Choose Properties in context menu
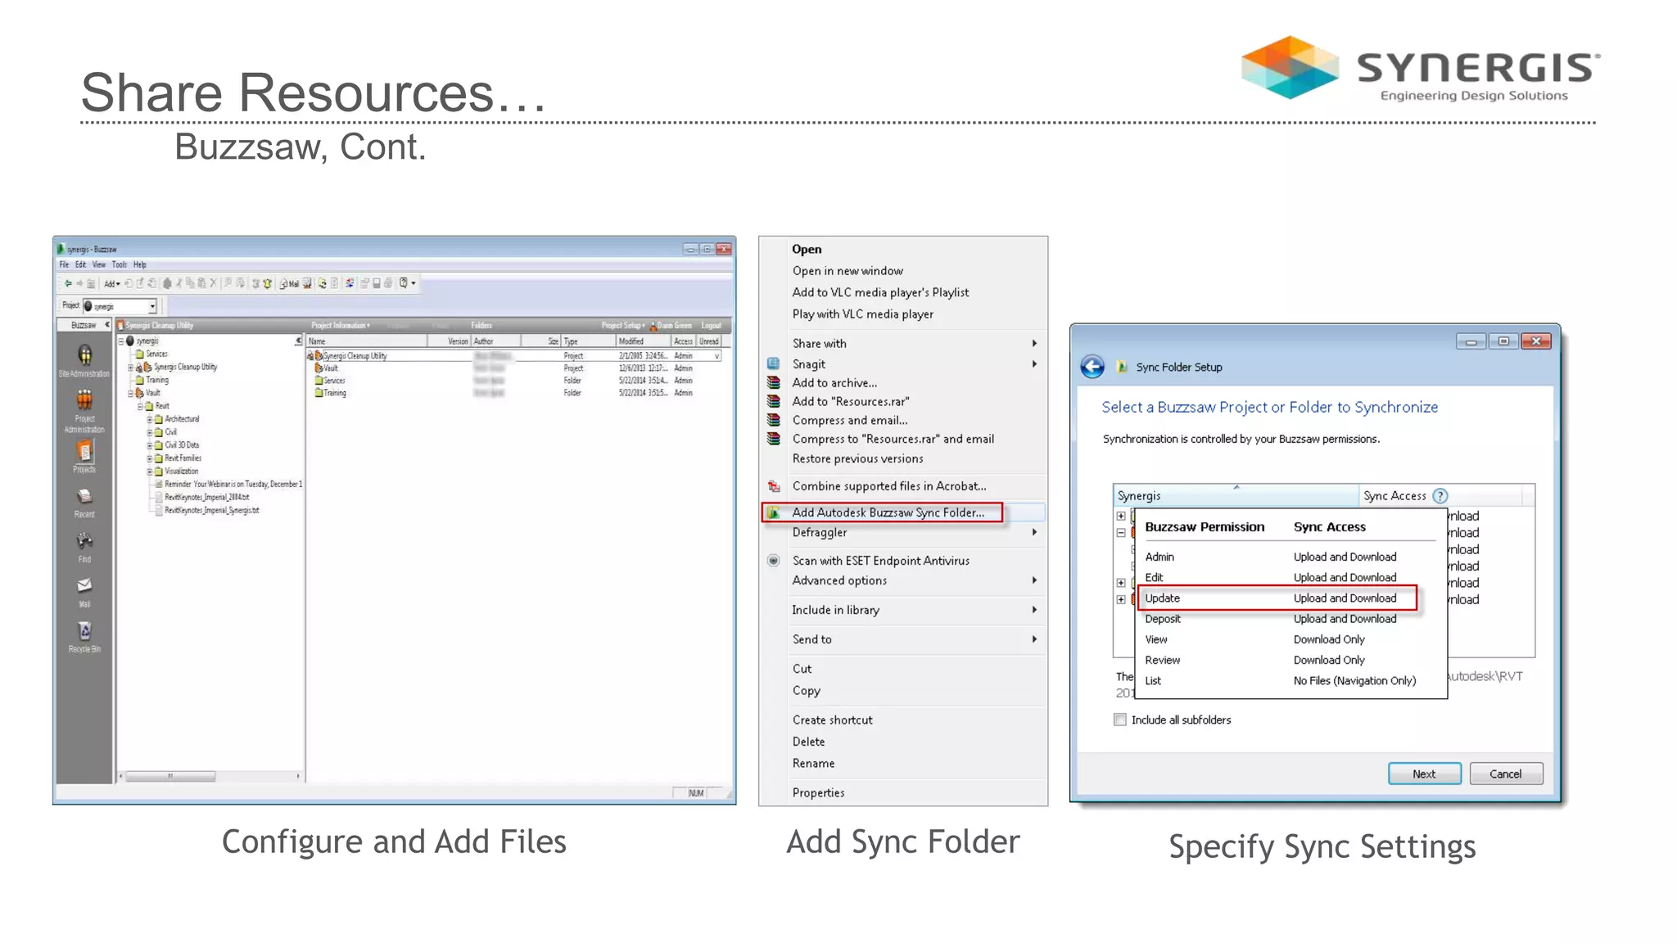This screenshot has width=1677, height=943. pos(818,792)
